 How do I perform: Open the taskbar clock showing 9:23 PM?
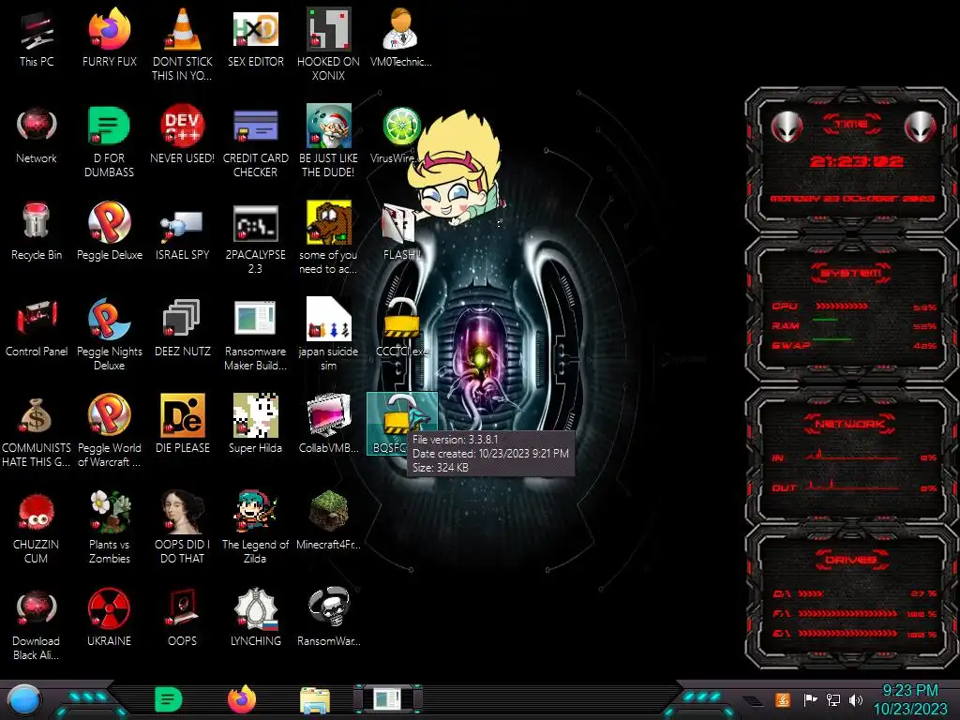(x=909, y=699)
